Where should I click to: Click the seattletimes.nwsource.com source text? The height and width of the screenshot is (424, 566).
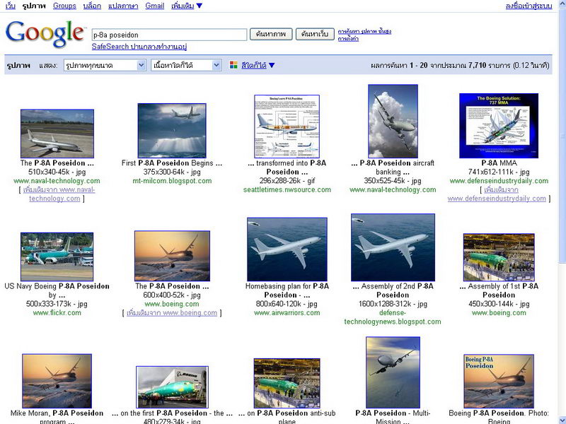(287, 189)
